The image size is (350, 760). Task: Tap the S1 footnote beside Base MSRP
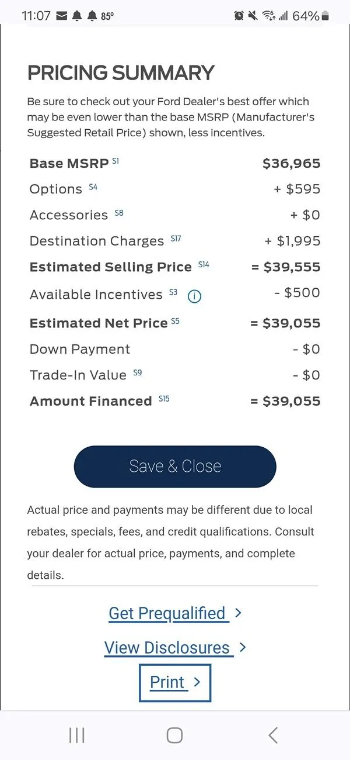coord(116,161)
